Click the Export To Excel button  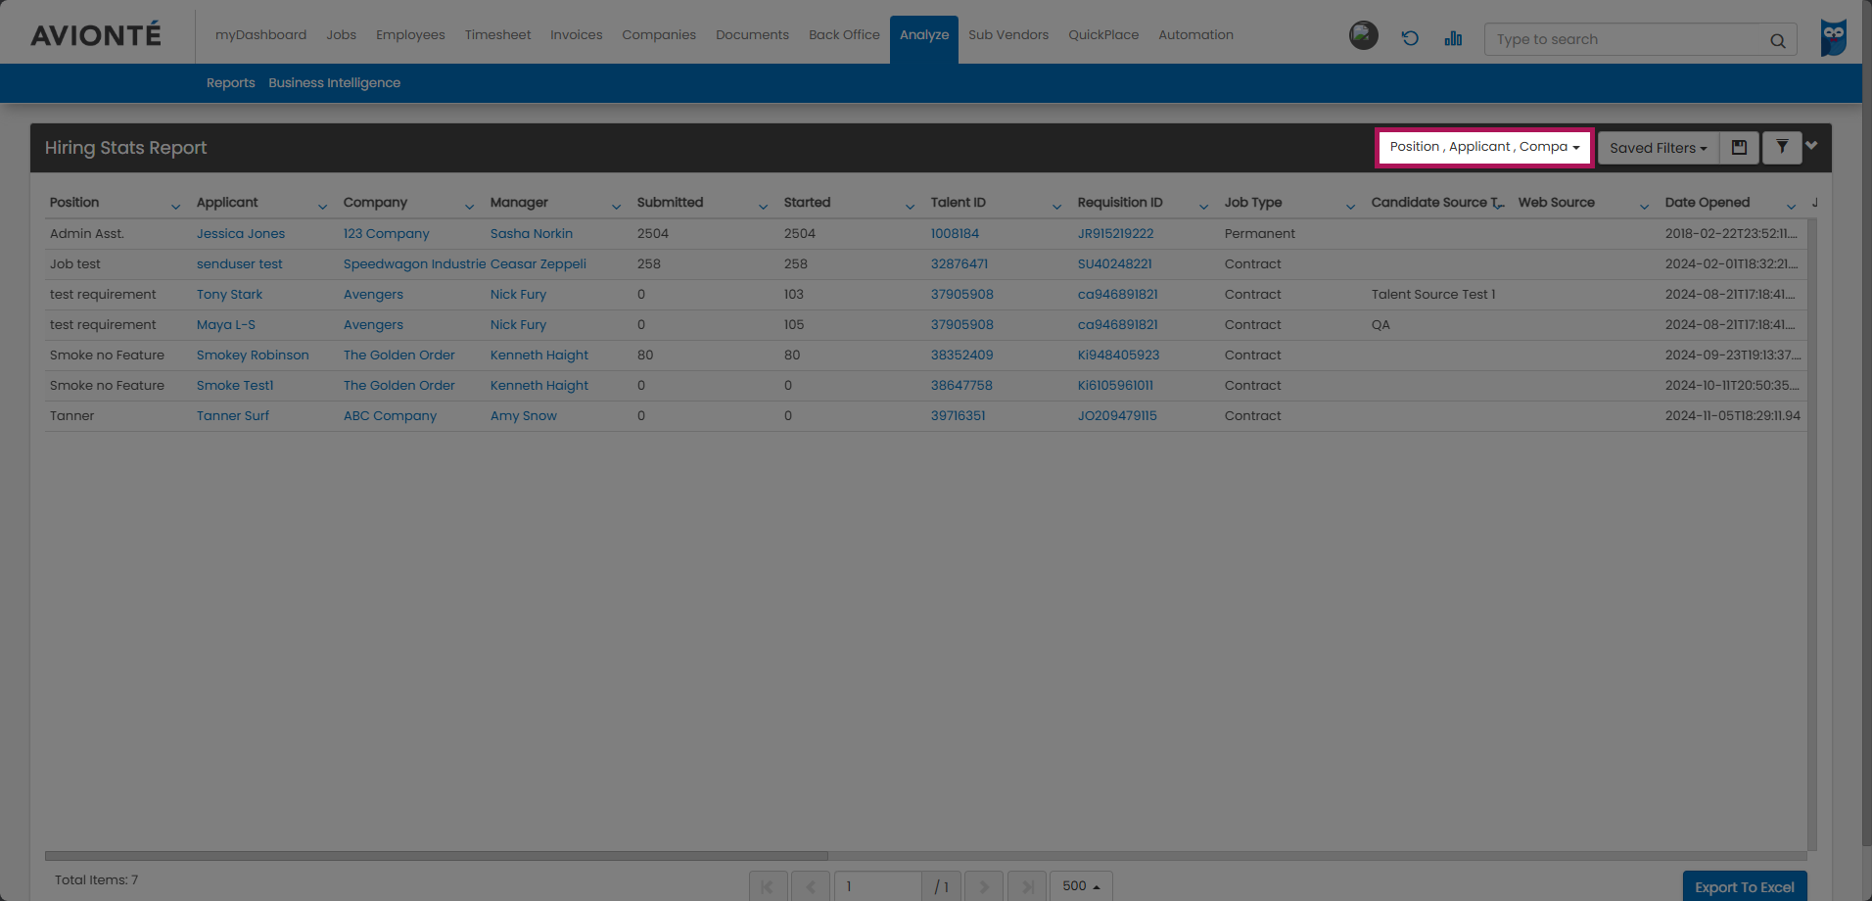coord(1744,887)
